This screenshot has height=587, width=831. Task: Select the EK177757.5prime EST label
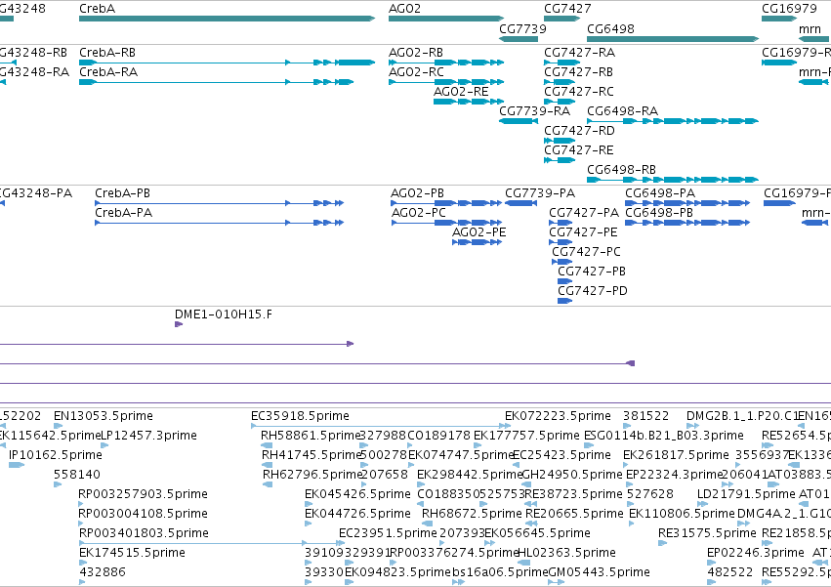526,436
